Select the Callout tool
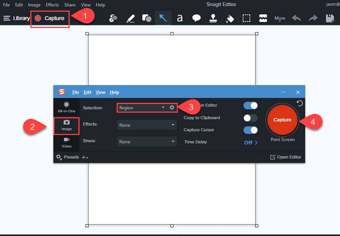The image size is (340, 236). click(196, 18)
